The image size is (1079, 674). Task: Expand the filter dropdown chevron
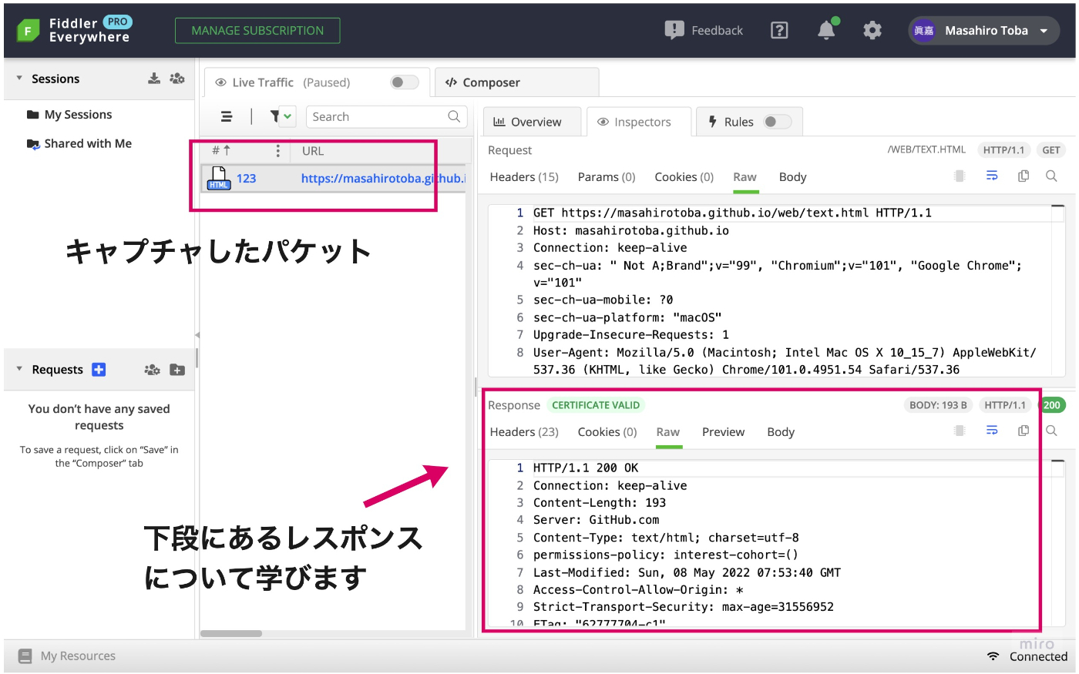point(287,116)
